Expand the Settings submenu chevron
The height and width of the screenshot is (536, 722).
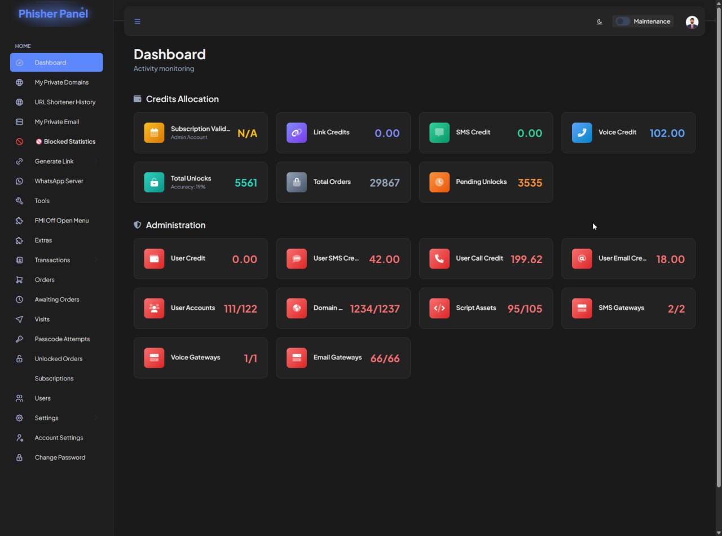(96, 418)
